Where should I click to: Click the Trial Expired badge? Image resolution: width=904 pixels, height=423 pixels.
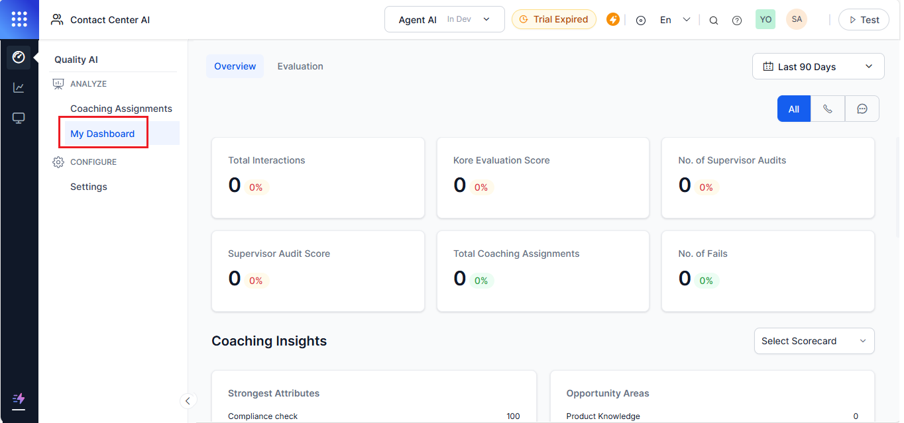click(x=554, y=19)
